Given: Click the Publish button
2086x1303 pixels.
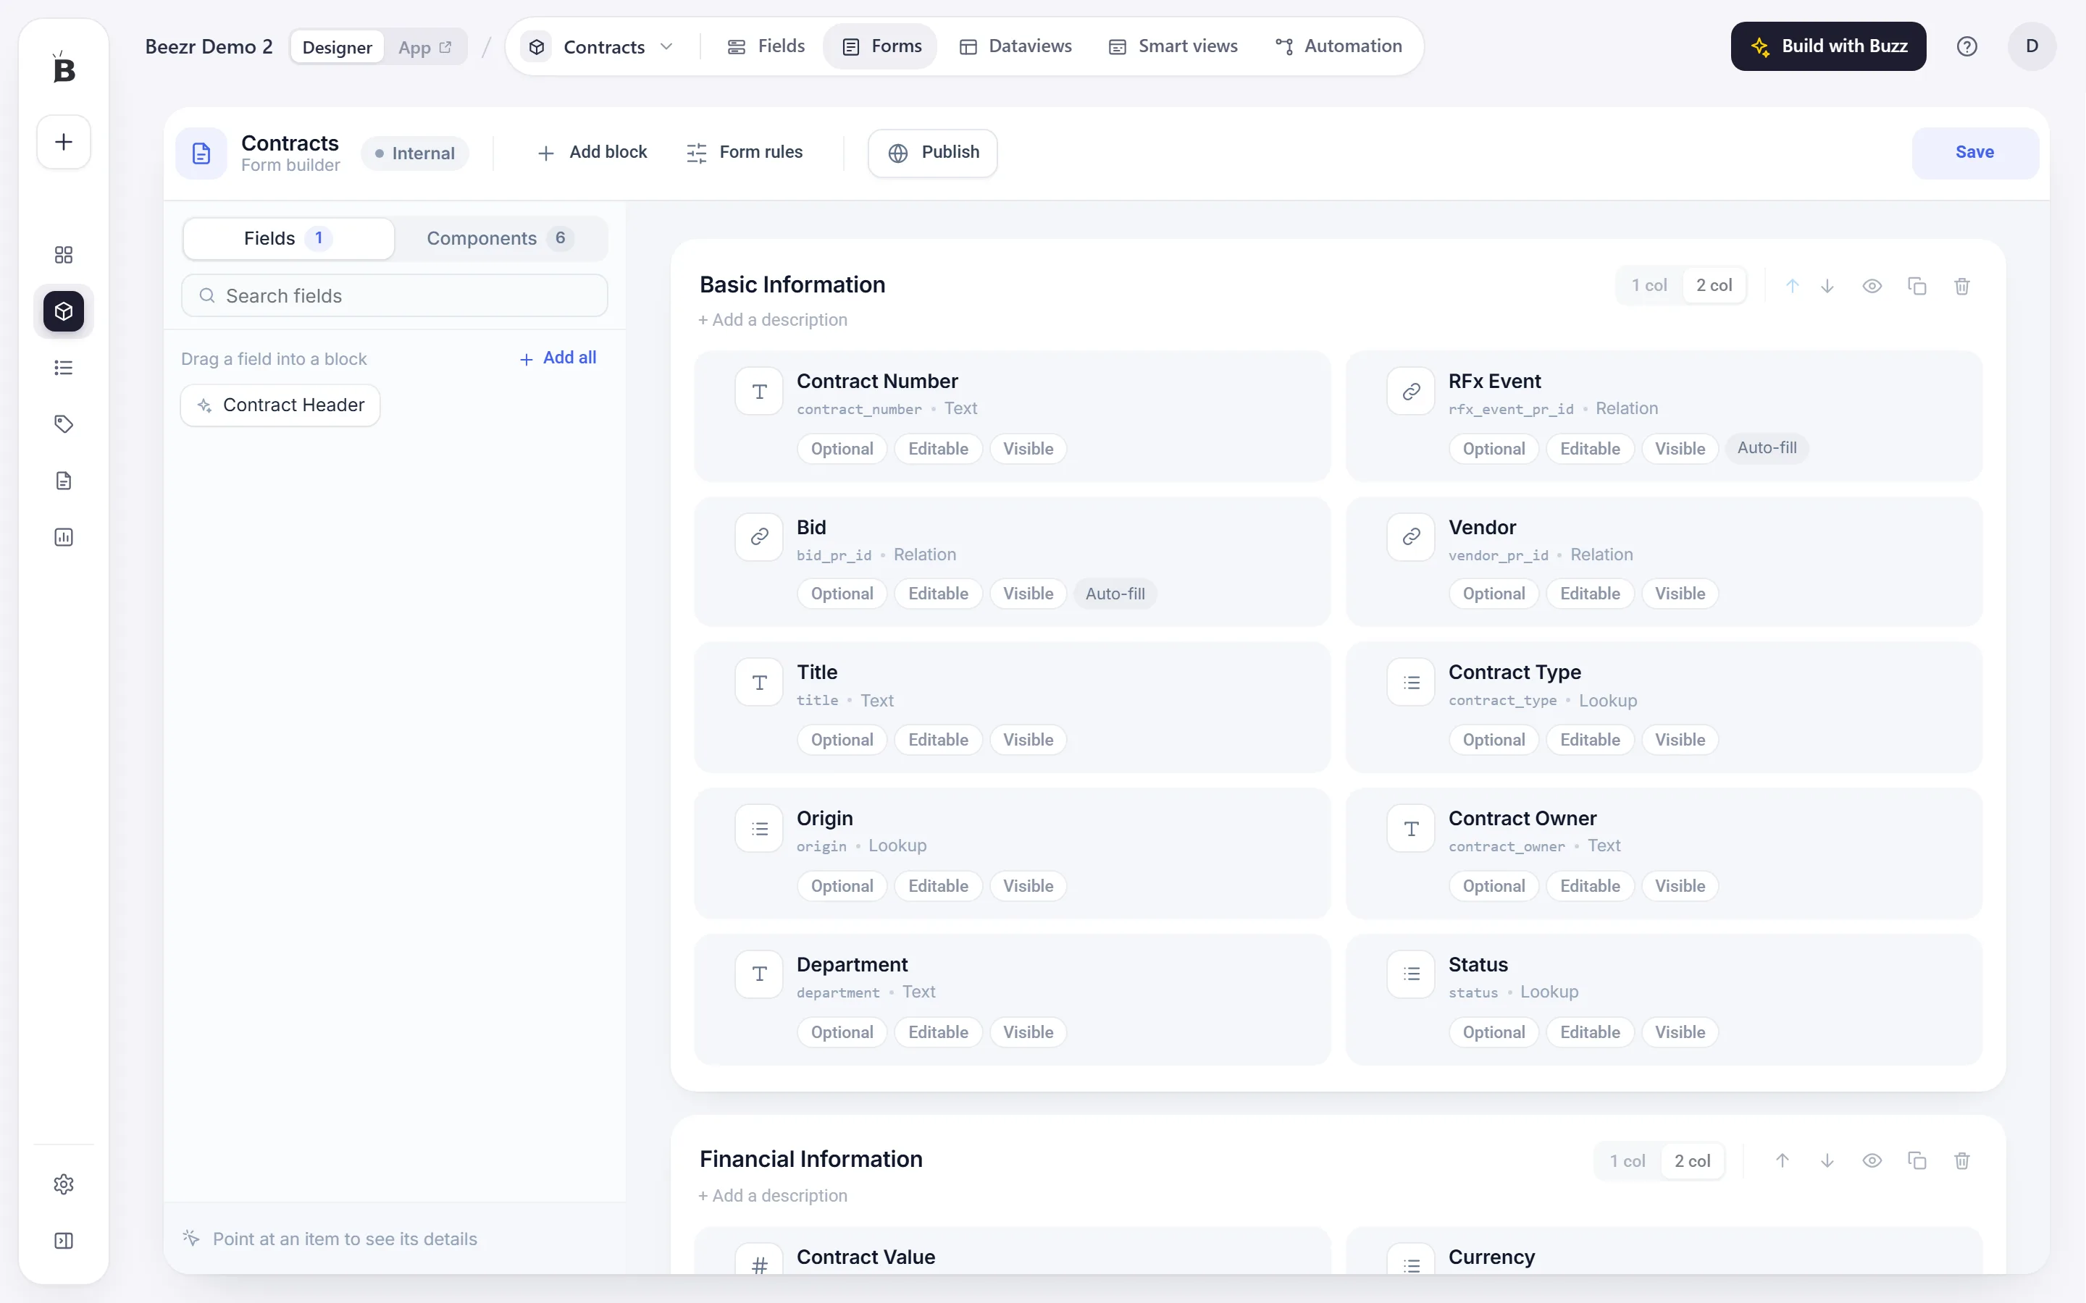Looking at the screenshot, I should pos(933,153).
